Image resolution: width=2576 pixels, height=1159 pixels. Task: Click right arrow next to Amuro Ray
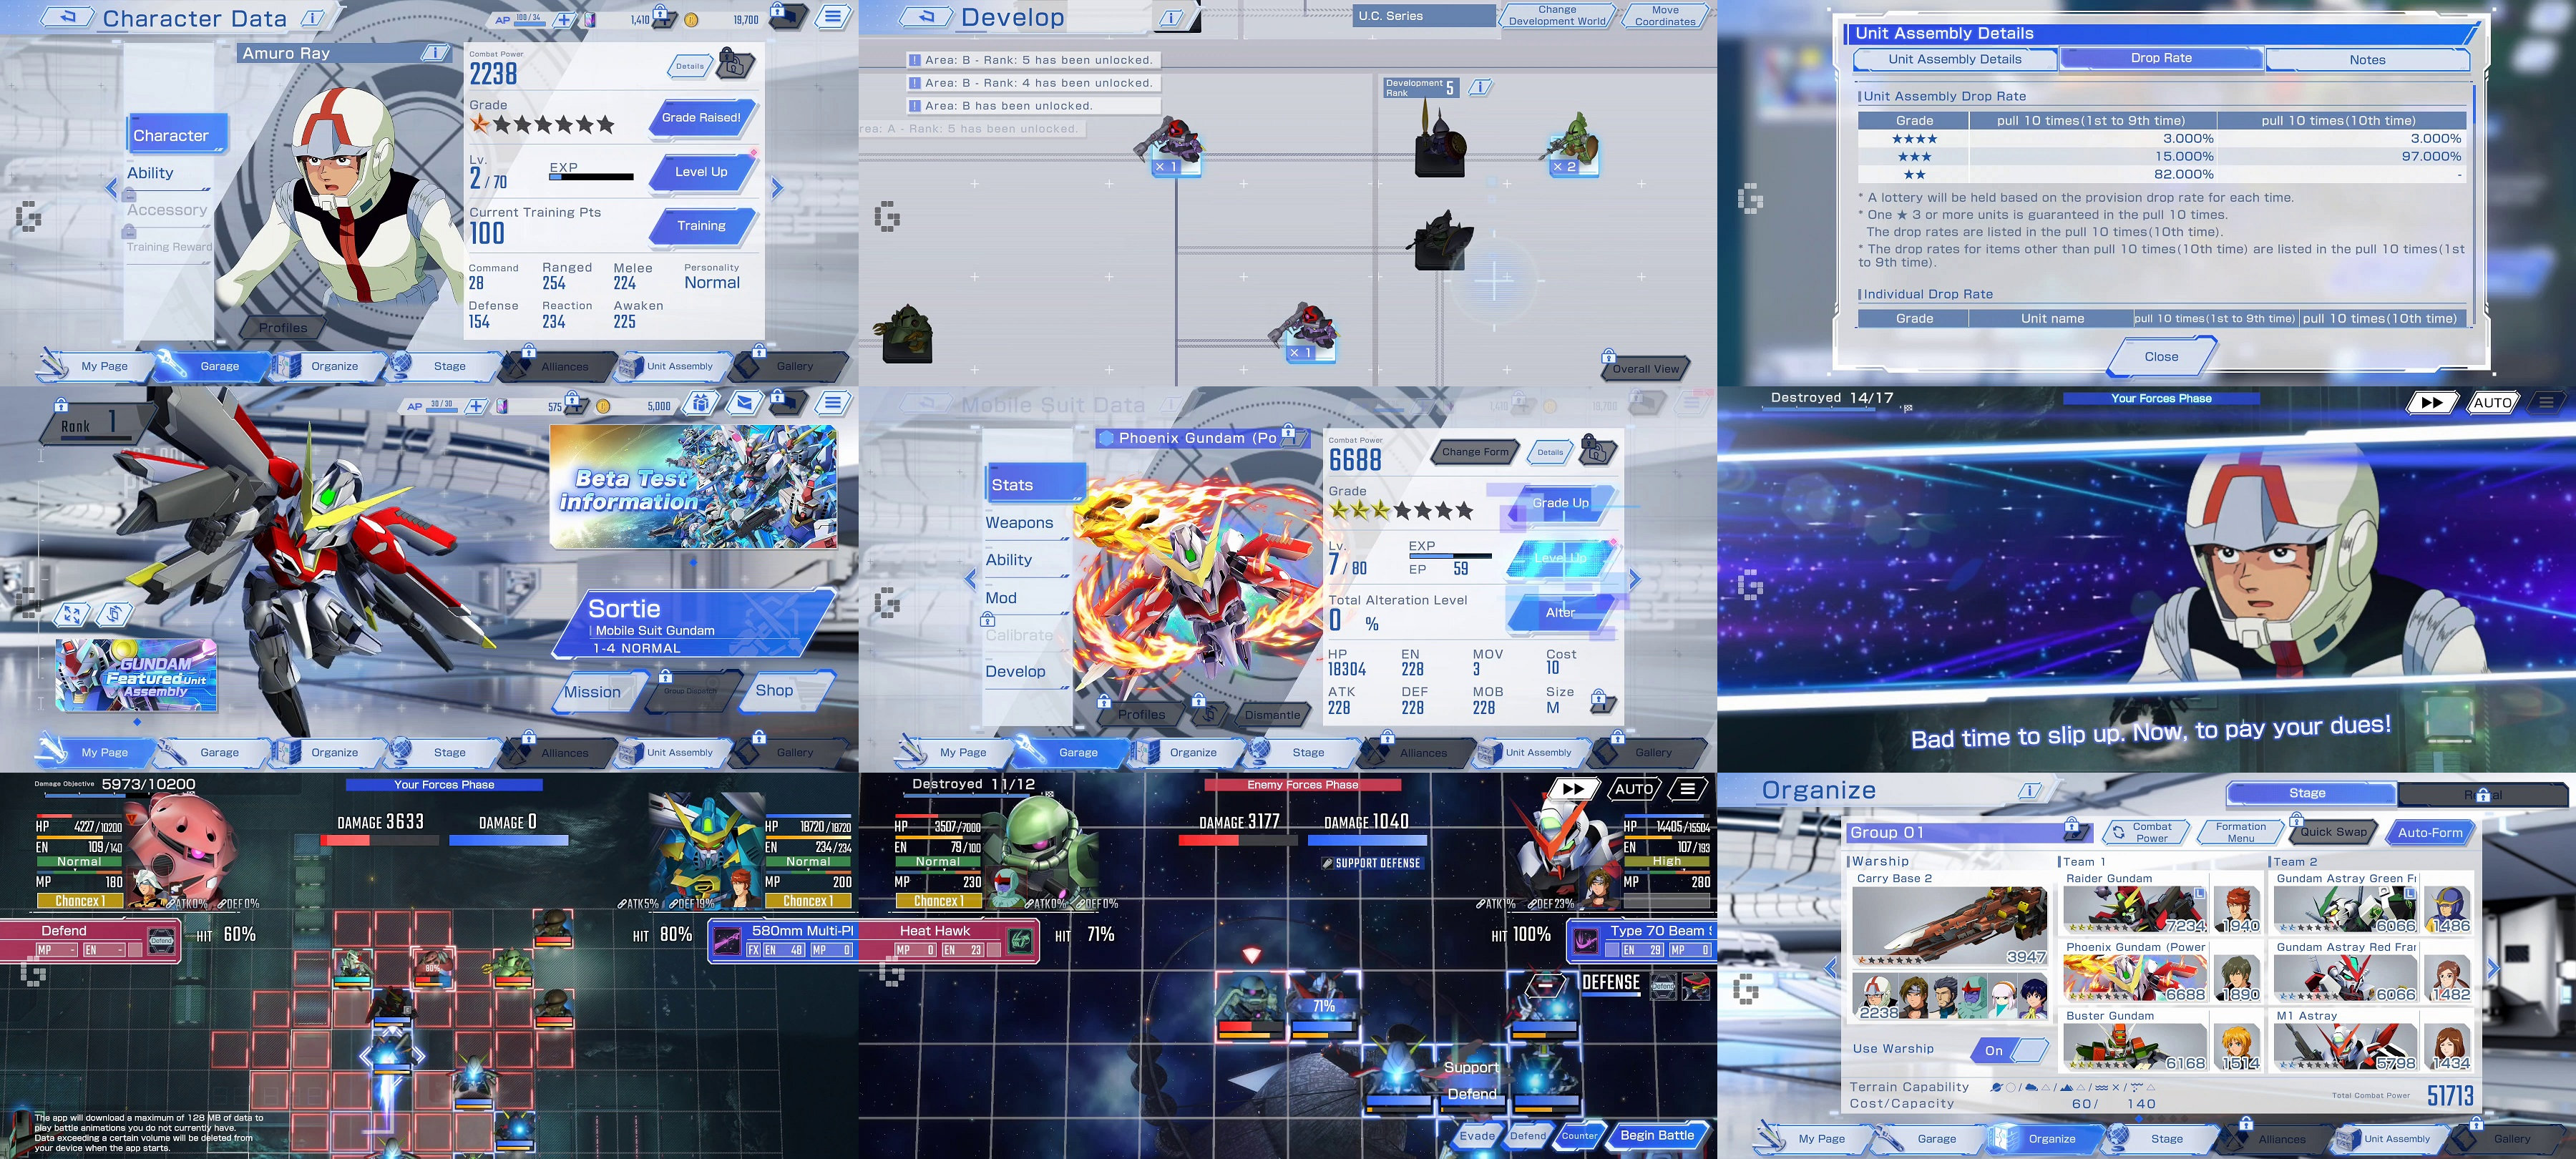777,187
